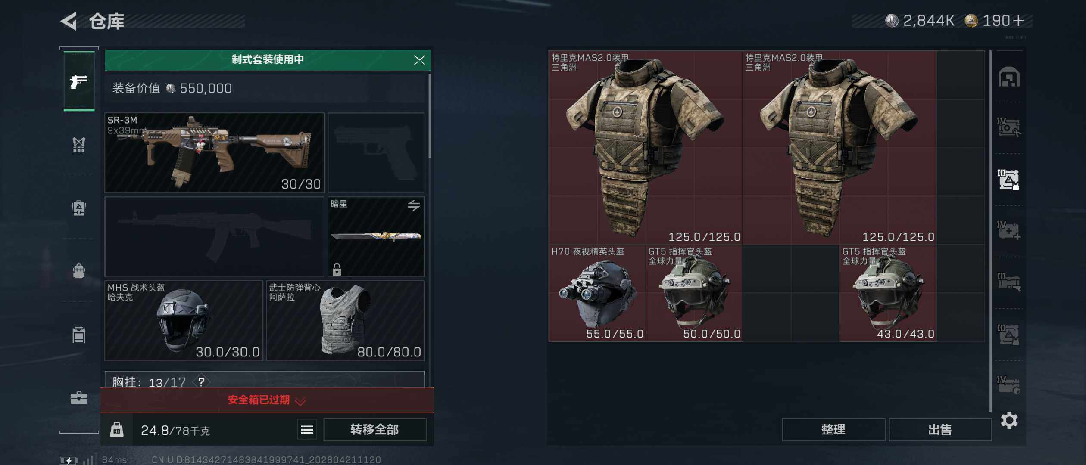
Task: Open the warehouse settings gear icon
Action: point(1009,420)
